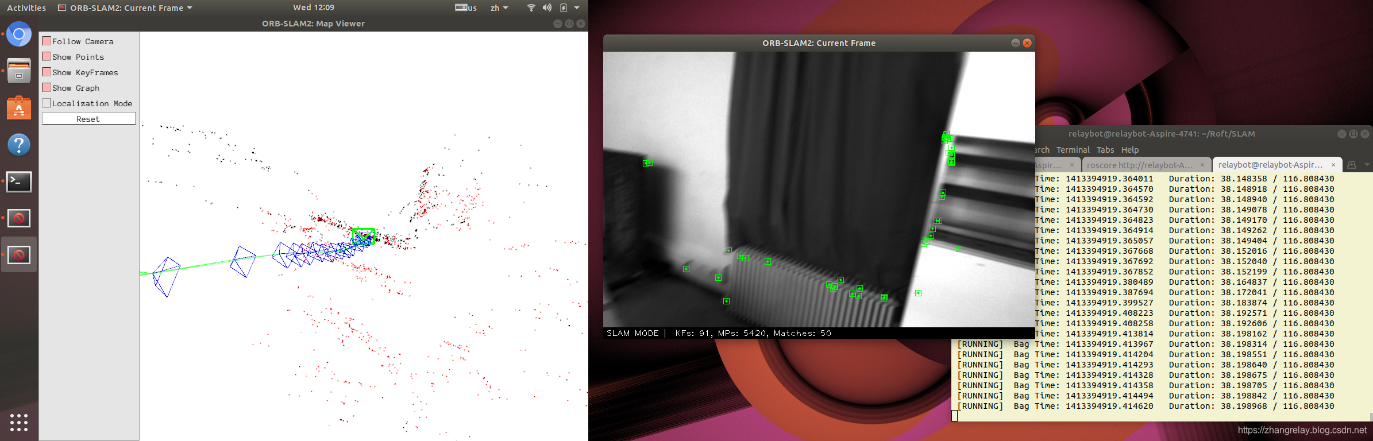The height and width of the screenshot is (441, 1373).
Task: Minimize the Map Viewer window
Action: 557,24
